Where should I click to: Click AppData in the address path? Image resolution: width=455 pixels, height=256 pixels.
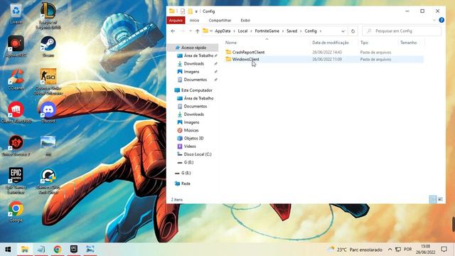(223, 31)
